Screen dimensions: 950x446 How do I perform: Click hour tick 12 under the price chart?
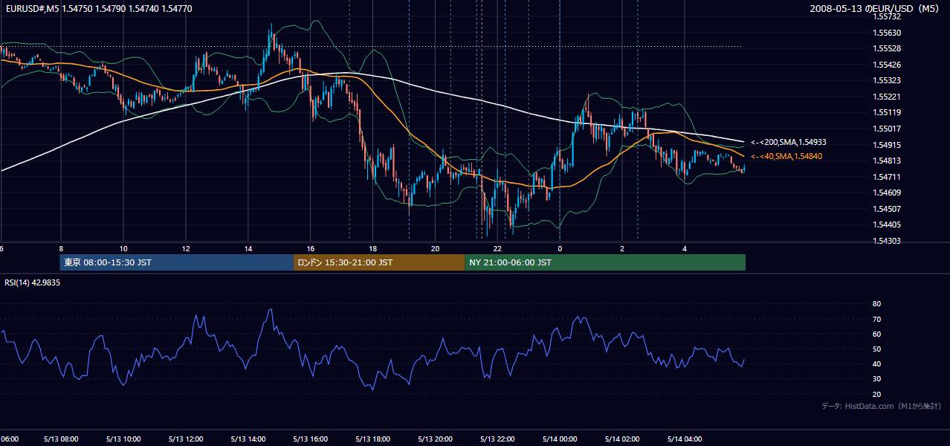click(x=186, y=248)
